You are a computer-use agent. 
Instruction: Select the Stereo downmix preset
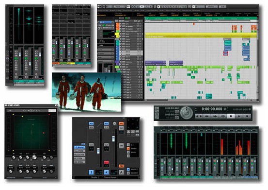pyautogui.click(x=133, y=149)
